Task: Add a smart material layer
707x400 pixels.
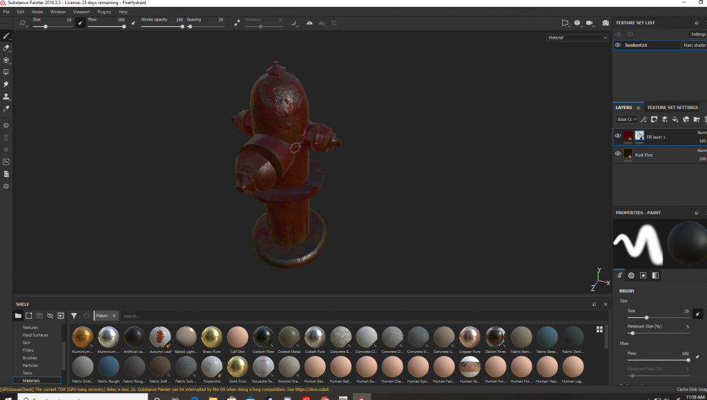Action: coord(686,120)
